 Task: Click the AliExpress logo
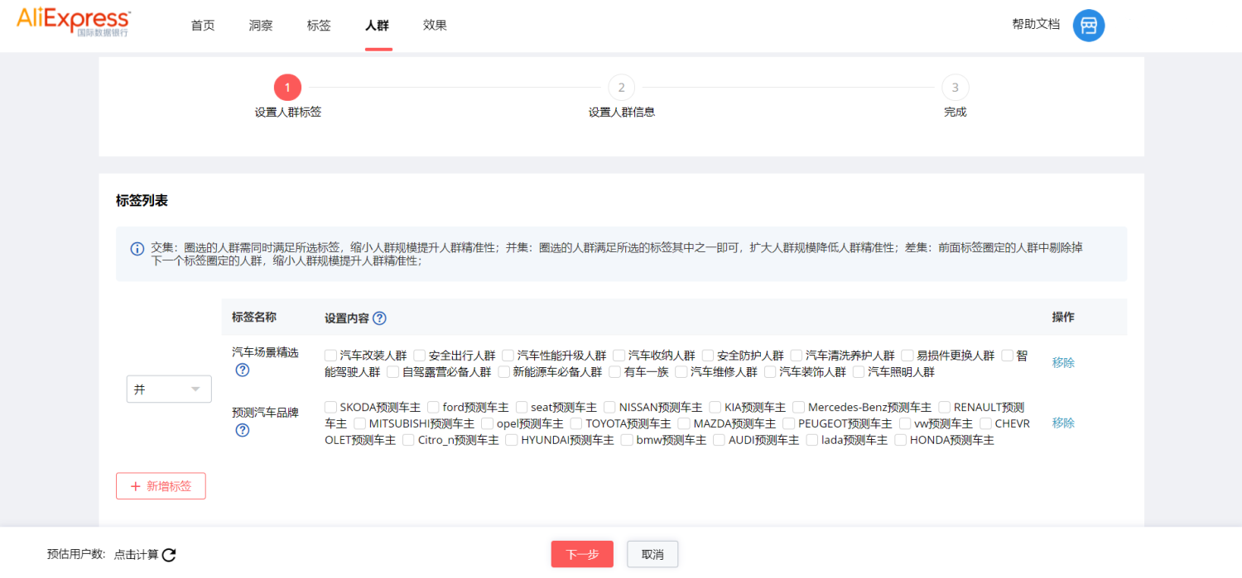[74, 22]
